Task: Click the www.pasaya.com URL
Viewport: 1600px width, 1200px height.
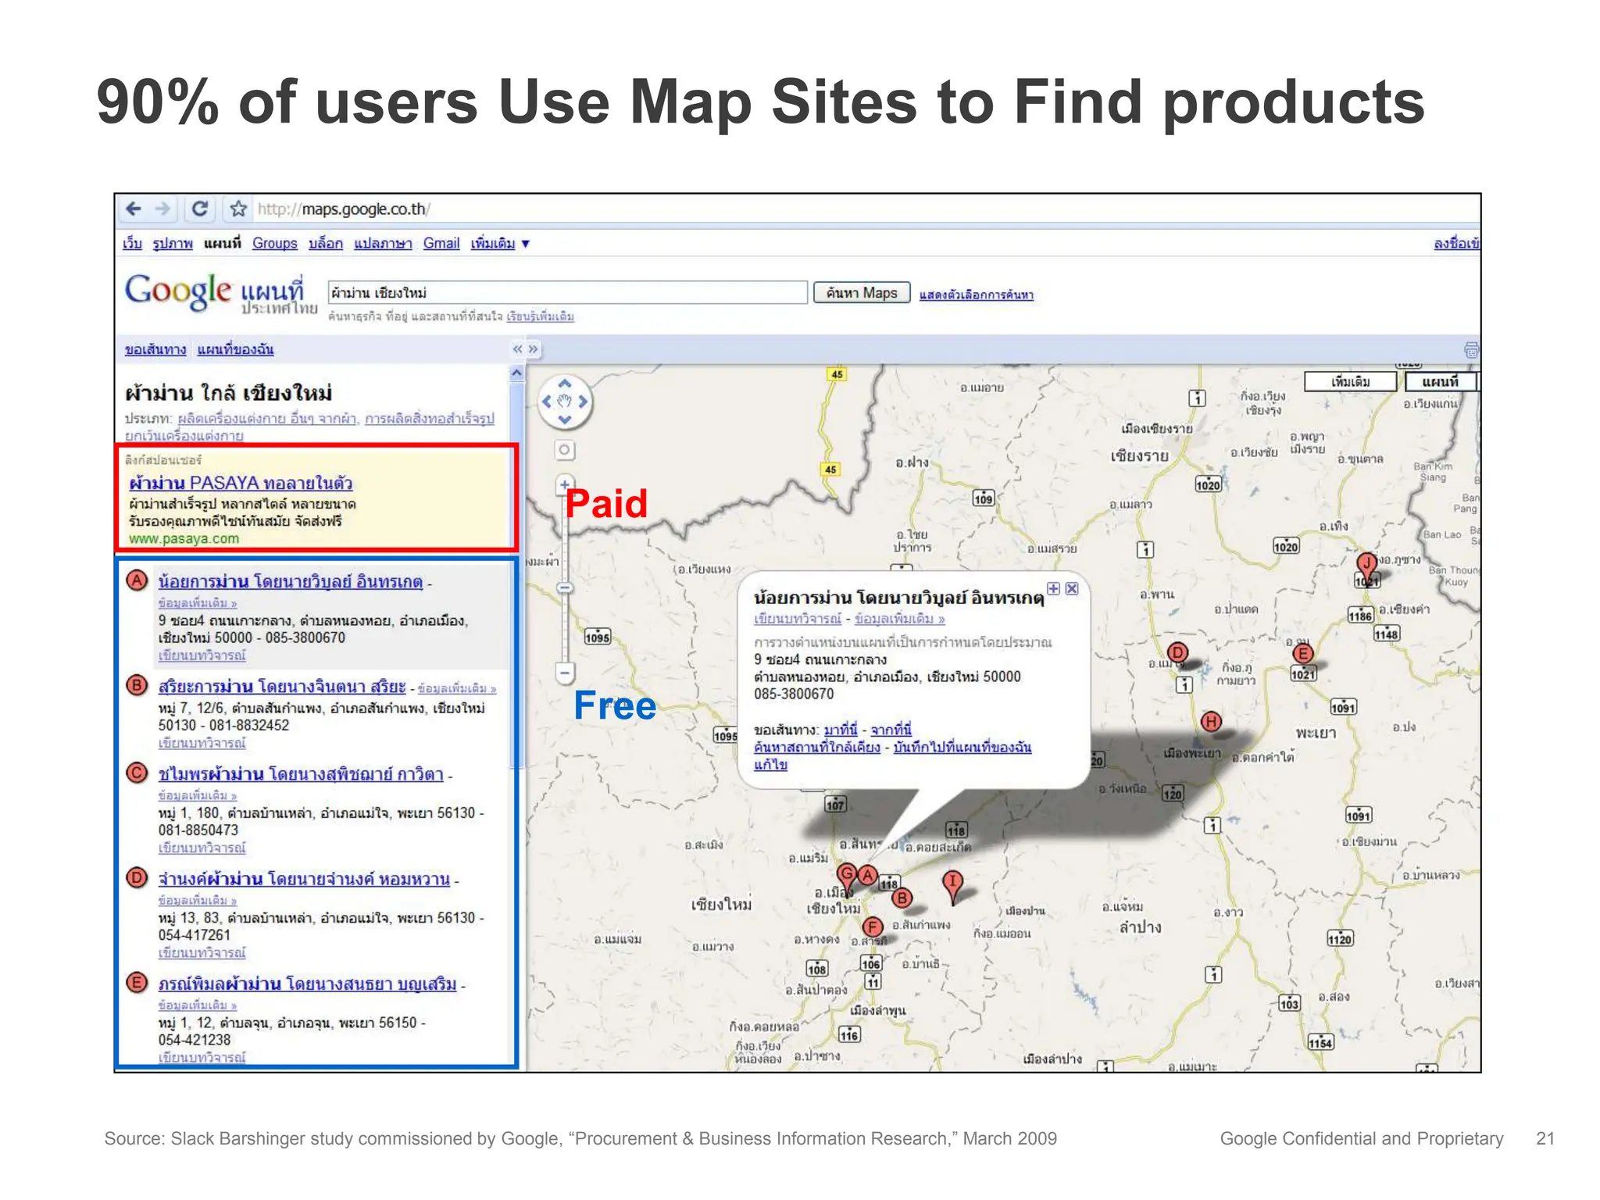Action: coord(184,539)
